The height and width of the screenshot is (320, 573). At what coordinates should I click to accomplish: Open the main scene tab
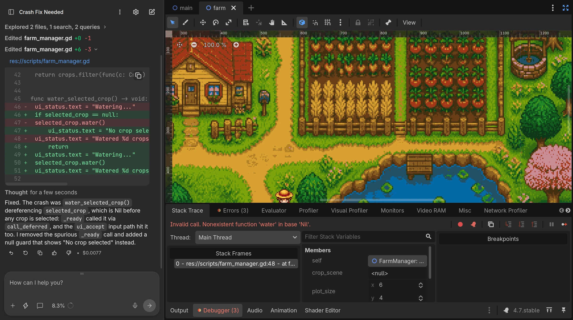182,8
